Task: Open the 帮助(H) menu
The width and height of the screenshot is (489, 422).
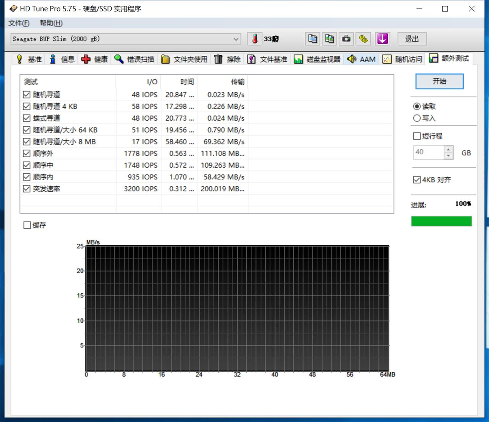Action: [51, 23]
